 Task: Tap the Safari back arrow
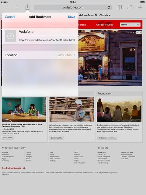tap(7, 8)
